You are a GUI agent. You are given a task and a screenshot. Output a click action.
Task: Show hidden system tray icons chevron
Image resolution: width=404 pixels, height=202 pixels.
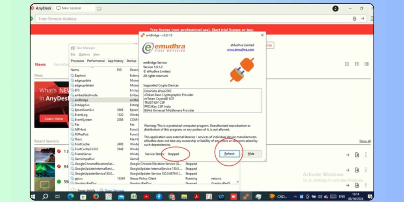tap(295, 196)
